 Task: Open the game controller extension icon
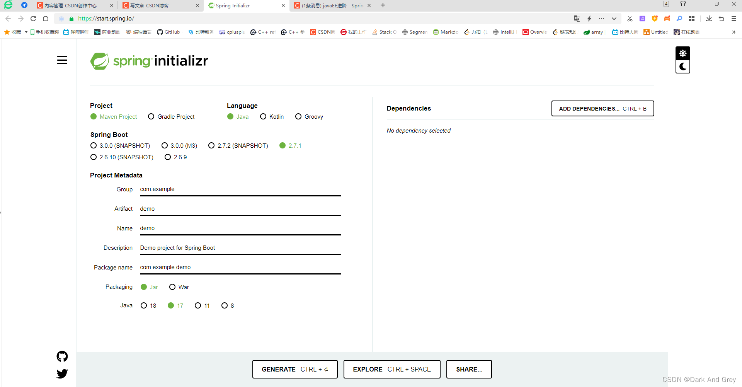point(667,19)
